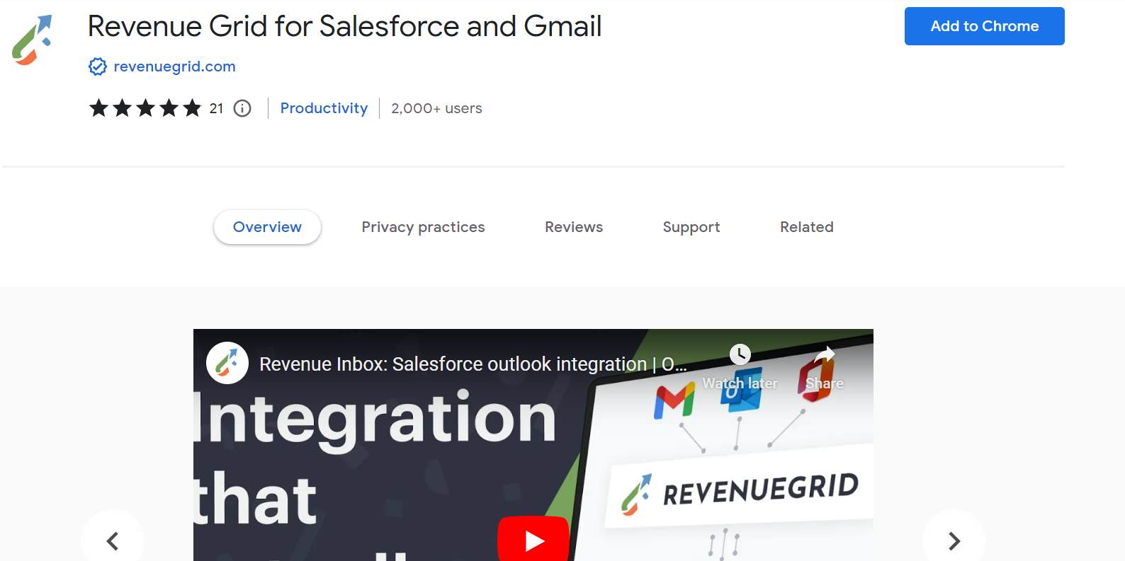Click the 21 ratings count
Image resolution: width=1125 pixels, height=561 pixels.
(x=216, y=108)
